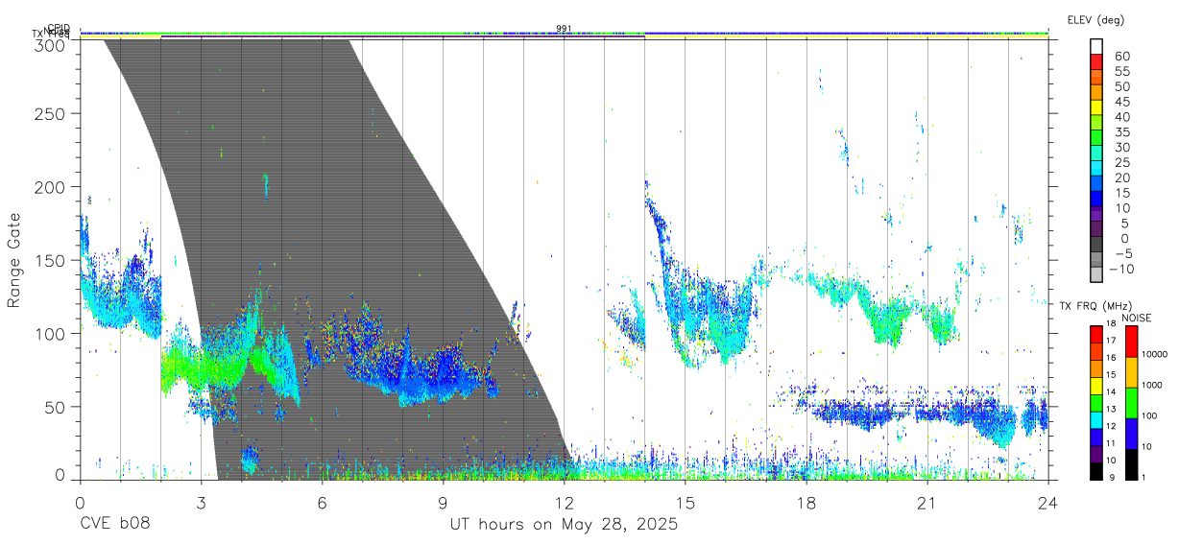Click the '18' tick on UT hours axis
Viewport: 1179px width, 544px height.
[806, 503]
